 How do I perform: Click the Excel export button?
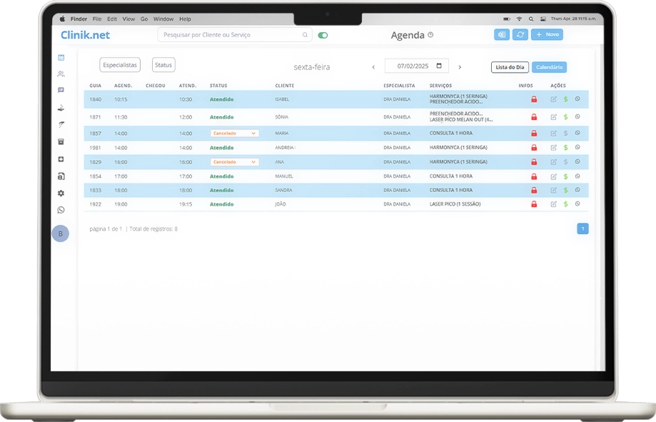click(502, 34)
